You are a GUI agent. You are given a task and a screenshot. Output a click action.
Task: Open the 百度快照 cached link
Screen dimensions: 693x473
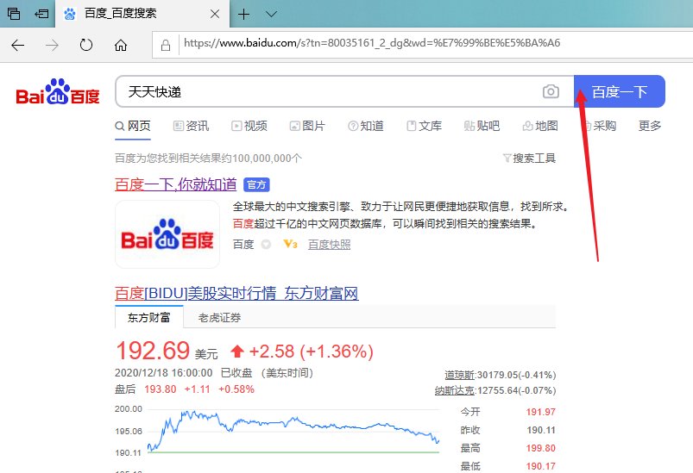click(x=330, y=245)
